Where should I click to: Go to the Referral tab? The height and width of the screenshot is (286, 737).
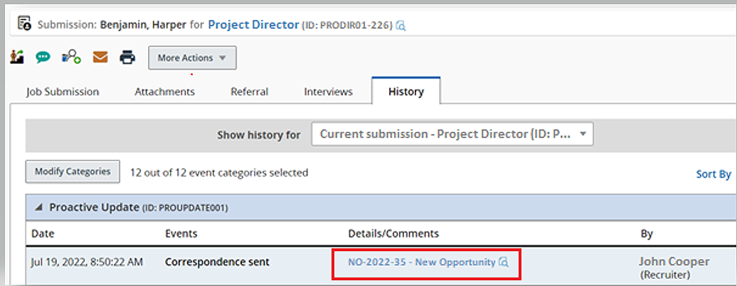pos(249,92)
